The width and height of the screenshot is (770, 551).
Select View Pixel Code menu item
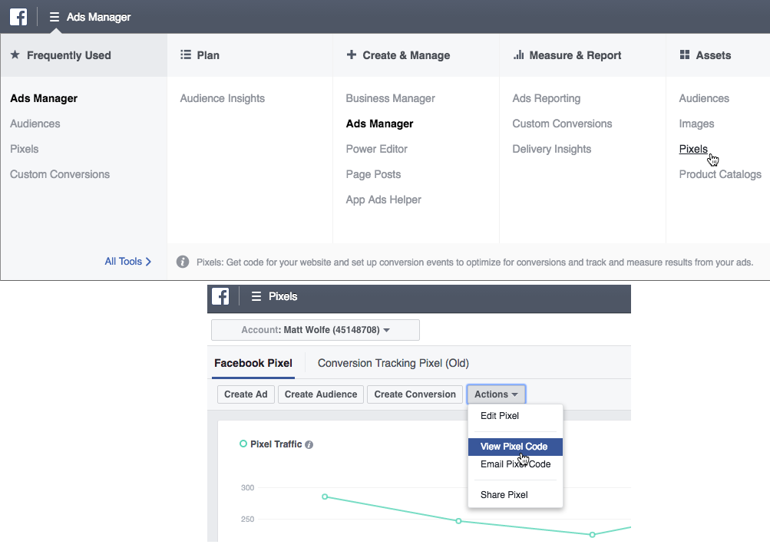coord(515,447)
